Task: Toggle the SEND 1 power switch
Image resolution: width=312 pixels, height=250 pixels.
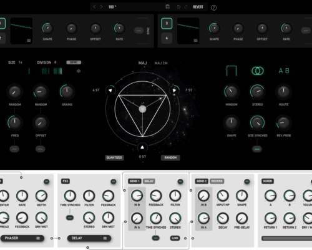Action: (x=180, y=181)
